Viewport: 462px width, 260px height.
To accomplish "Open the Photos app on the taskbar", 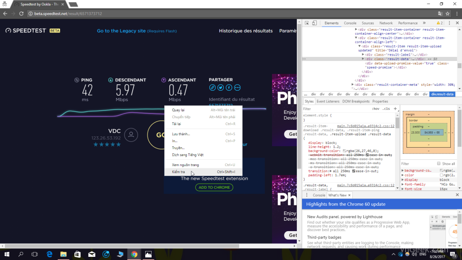I will [x=148, y=254].
